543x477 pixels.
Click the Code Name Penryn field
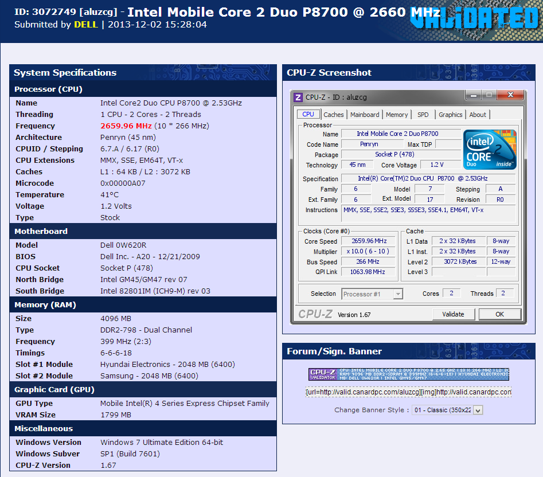[x=372, y=144]
